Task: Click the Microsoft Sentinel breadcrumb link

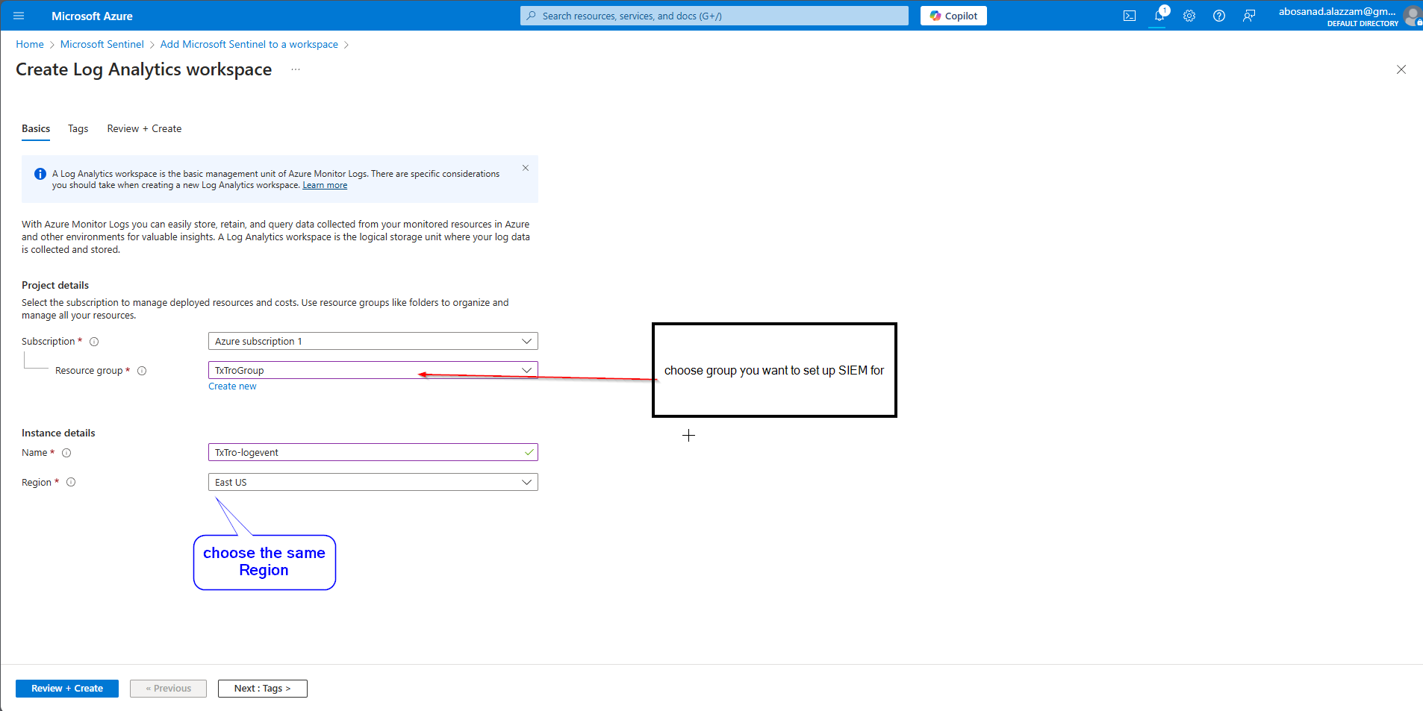Action: coord(102,44)
